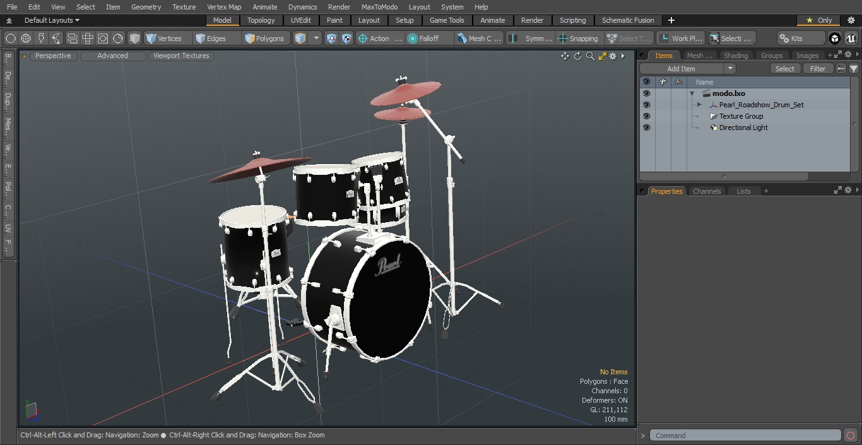Expand viewport more-options arrow
The image size is (862, 445).
[x=623, y=56]
